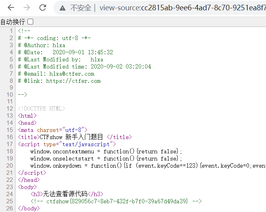Click the h3 '无法查看源代码' line

(x=67, y=194)
